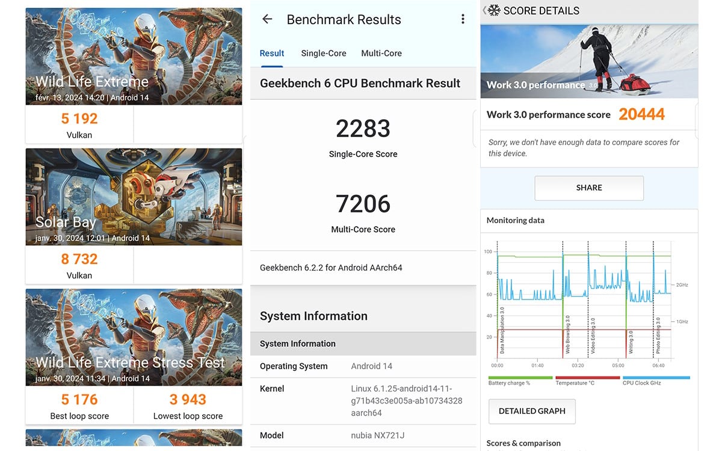Screen dimensions: 722x451
Task: Switch to the Result tab
Action: click(x=272, y=54)
